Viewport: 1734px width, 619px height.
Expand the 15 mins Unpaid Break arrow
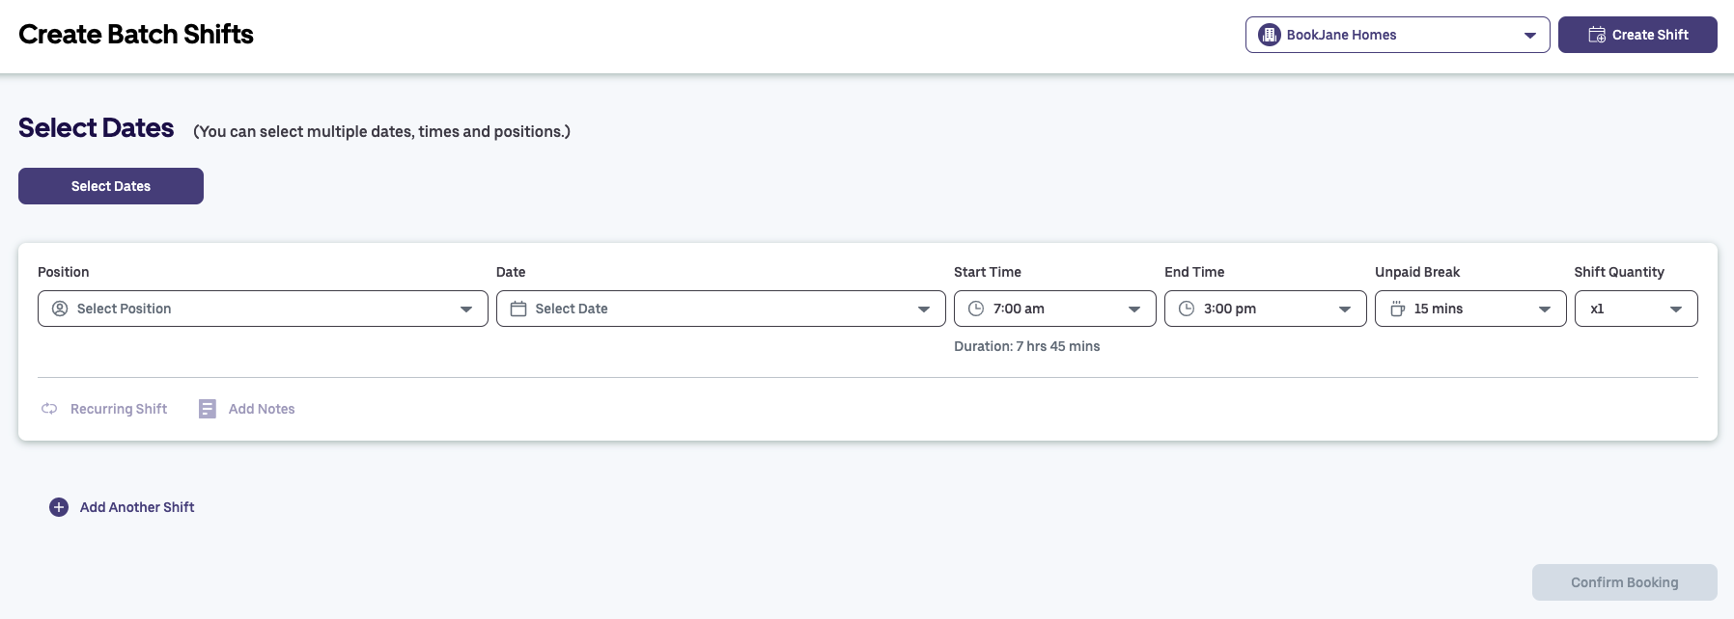coord(1545,309)
